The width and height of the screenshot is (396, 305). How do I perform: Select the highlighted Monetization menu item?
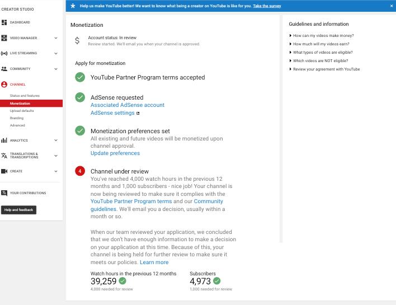point(31,104)
